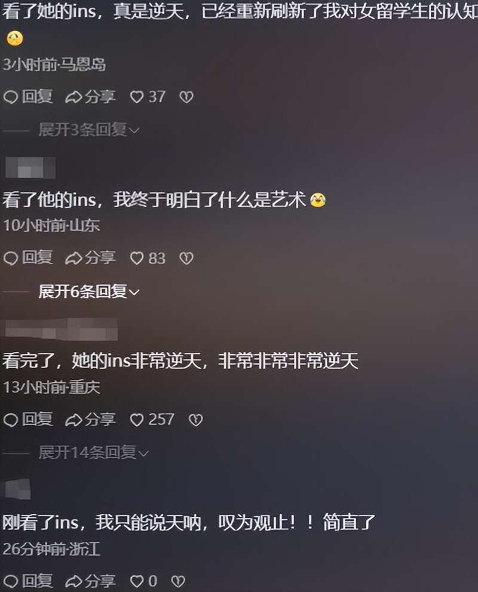Screen dimensions: 478x592
Task: Reply to the Chongqing comment
Action: [x=28, y=420]
